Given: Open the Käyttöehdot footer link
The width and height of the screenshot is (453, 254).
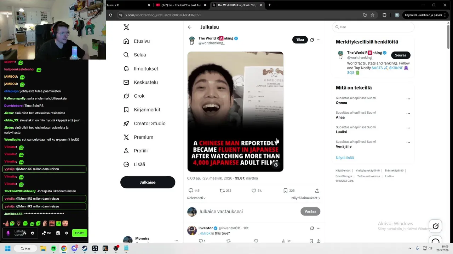Looking at the screenshot, I should 343,171.
